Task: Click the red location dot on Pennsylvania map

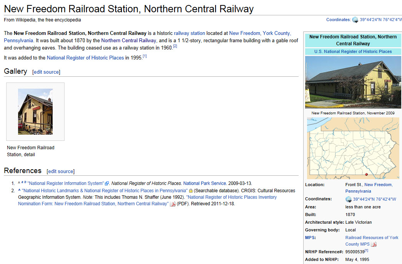Action: click(x=366, y=174)
